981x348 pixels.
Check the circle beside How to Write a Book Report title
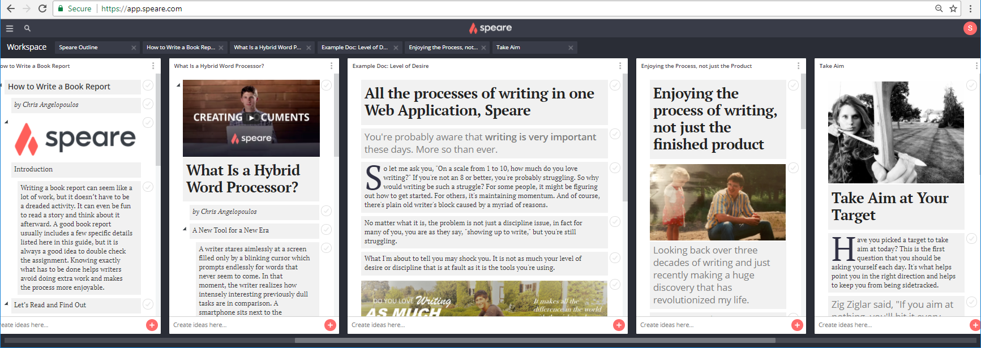coord(148,85)
